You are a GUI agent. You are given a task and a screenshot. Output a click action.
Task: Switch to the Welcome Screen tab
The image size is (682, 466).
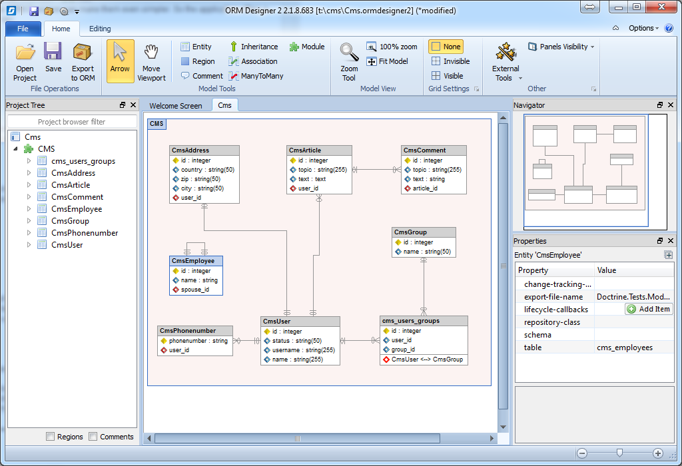click(176, 106)
